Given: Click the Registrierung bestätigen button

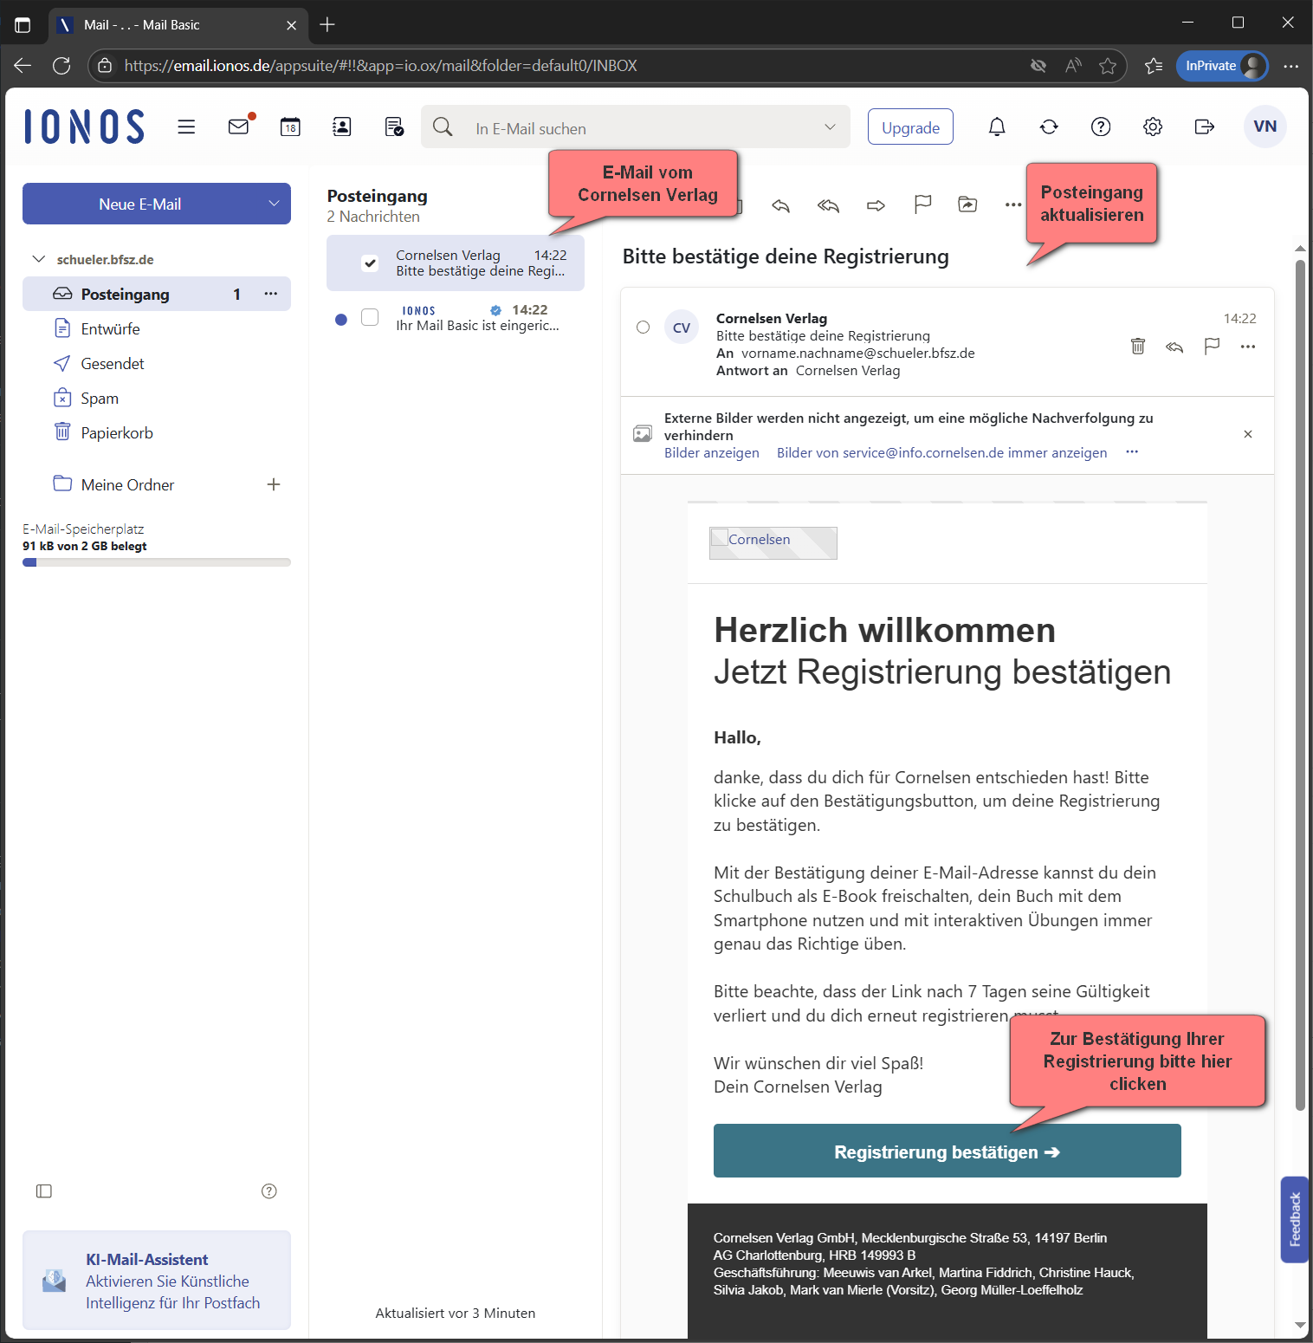Looking at the screenshot, I should (947, 1152).
